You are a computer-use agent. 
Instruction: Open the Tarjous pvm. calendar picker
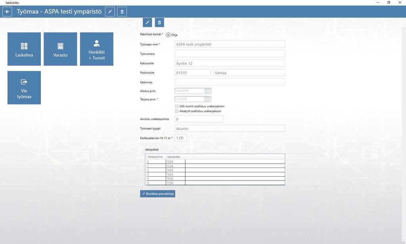[x=207, y=99]
